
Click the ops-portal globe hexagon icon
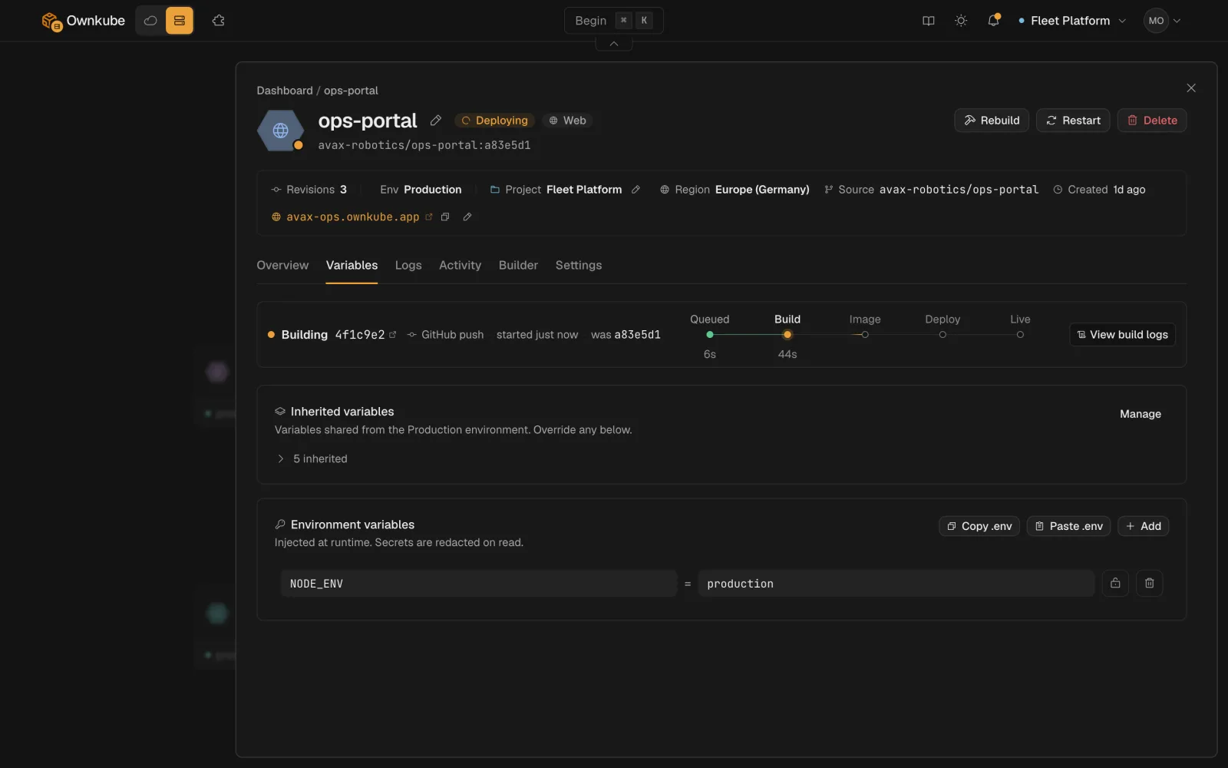tap(281, 131)
